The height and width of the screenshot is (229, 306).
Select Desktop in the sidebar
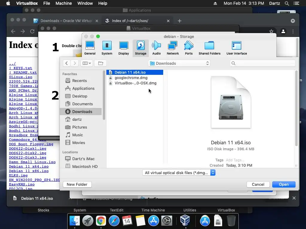coord(81,96)
